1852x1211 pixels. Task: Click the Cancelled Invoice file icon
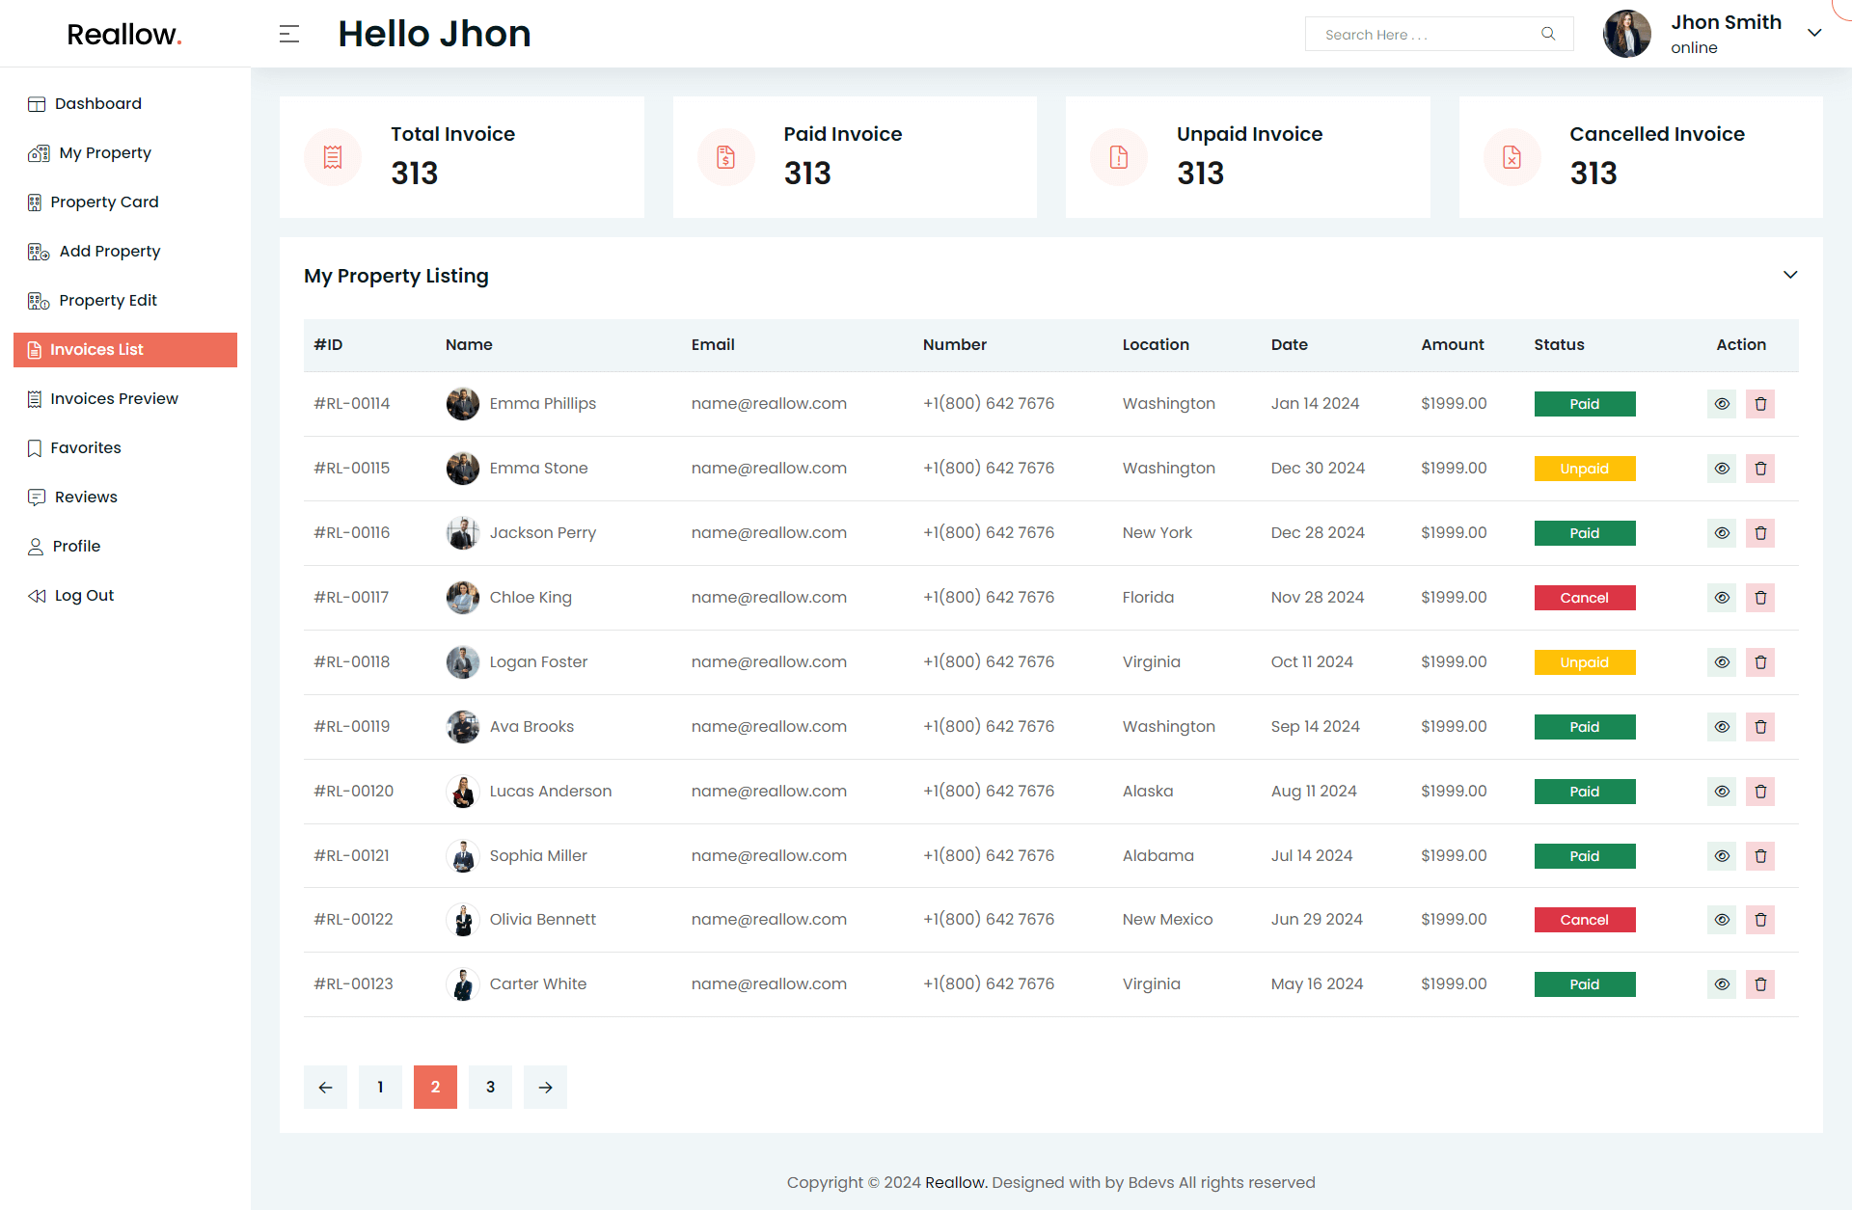tap(1512, 157)
